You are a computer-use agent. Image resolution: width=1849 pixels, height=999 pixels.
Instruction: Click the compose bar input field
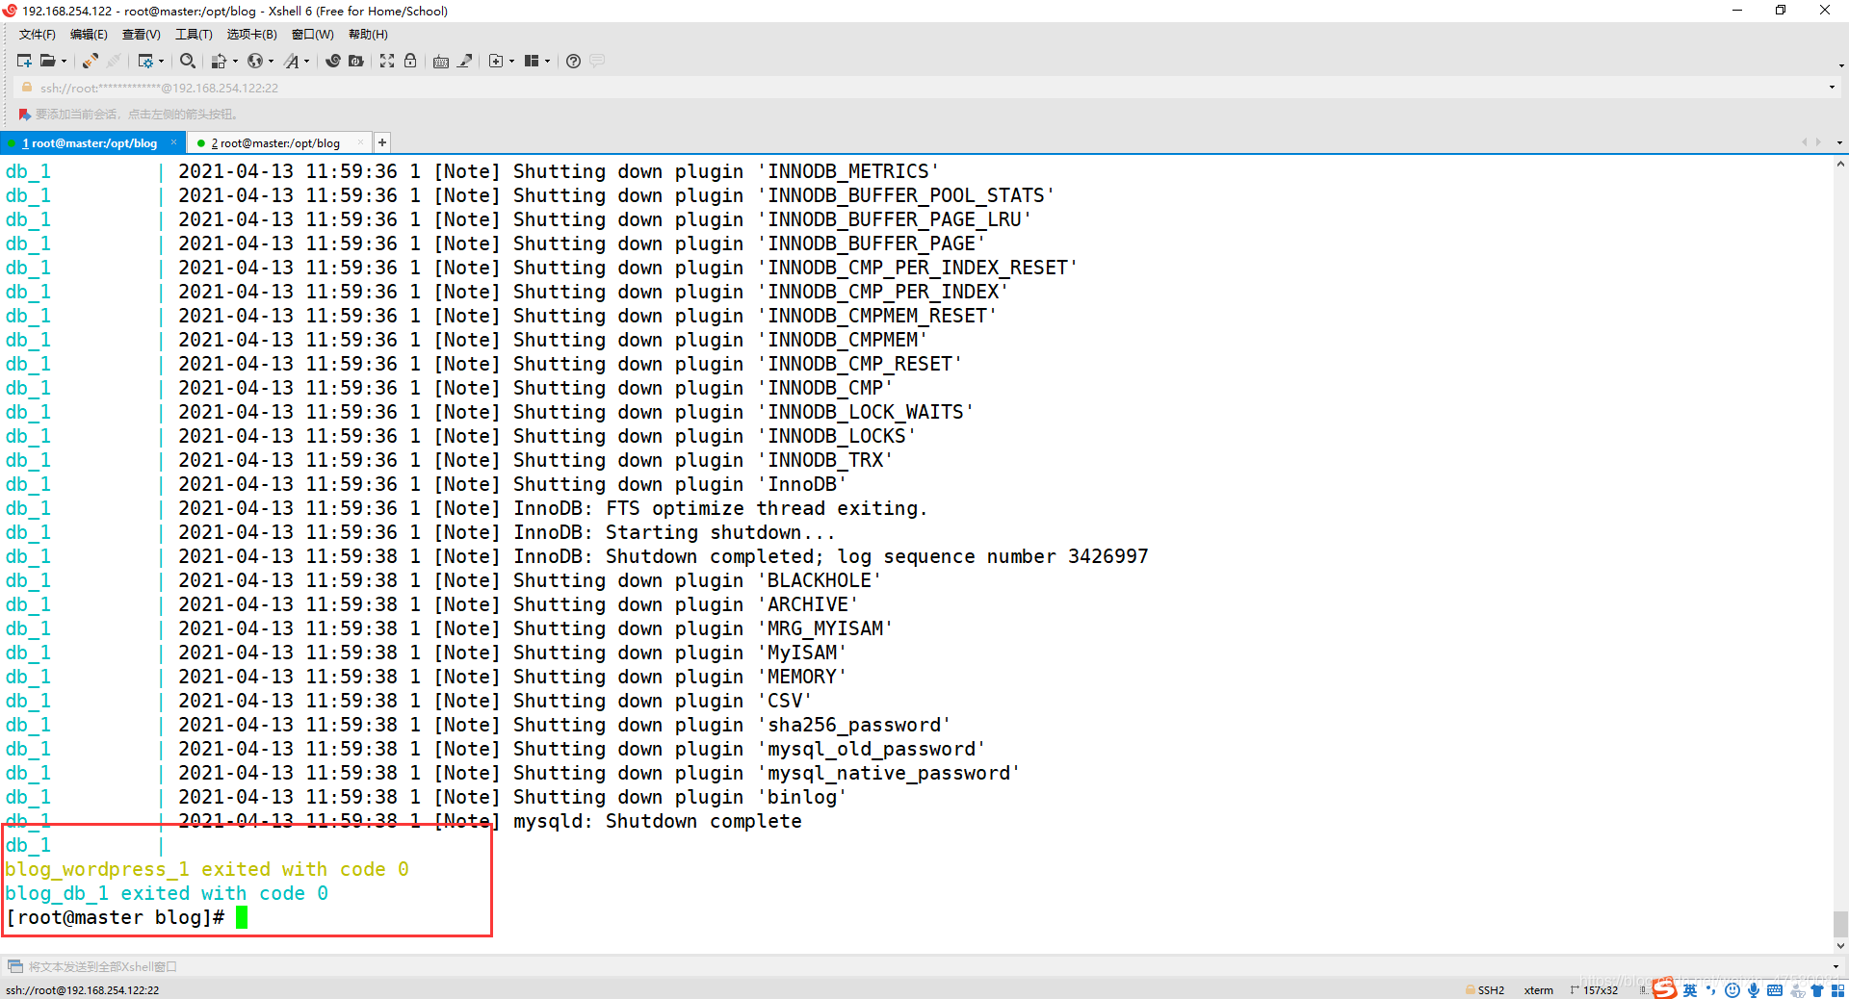(924, 966)
